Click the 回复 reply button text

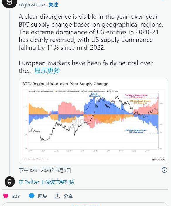[42, 196]
